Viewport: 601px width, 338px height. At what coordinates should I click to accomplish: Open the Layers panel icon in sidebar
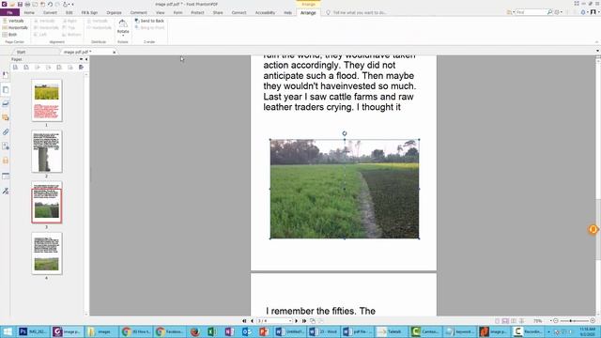point(6,103)
